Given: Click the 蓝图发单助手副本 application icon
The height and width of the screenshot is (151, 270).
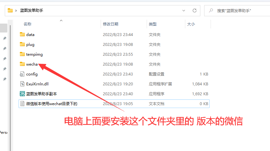Looking at the screenshot, I should (x=22, y=94).
